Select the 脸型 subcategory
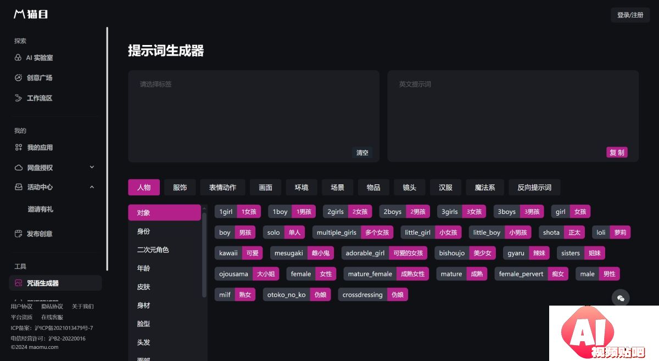This screenshot has width=659, height=361. point(164,324)
